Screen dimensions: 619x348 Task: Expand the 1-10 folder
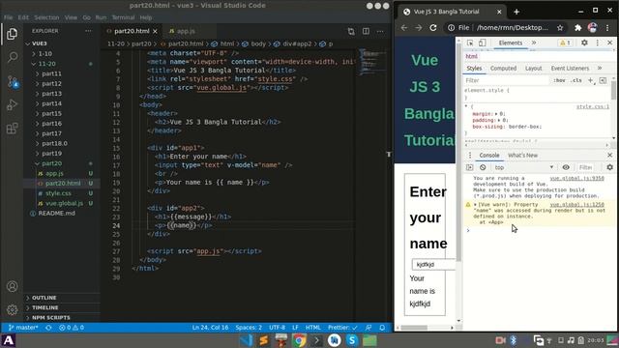(44, 54)
